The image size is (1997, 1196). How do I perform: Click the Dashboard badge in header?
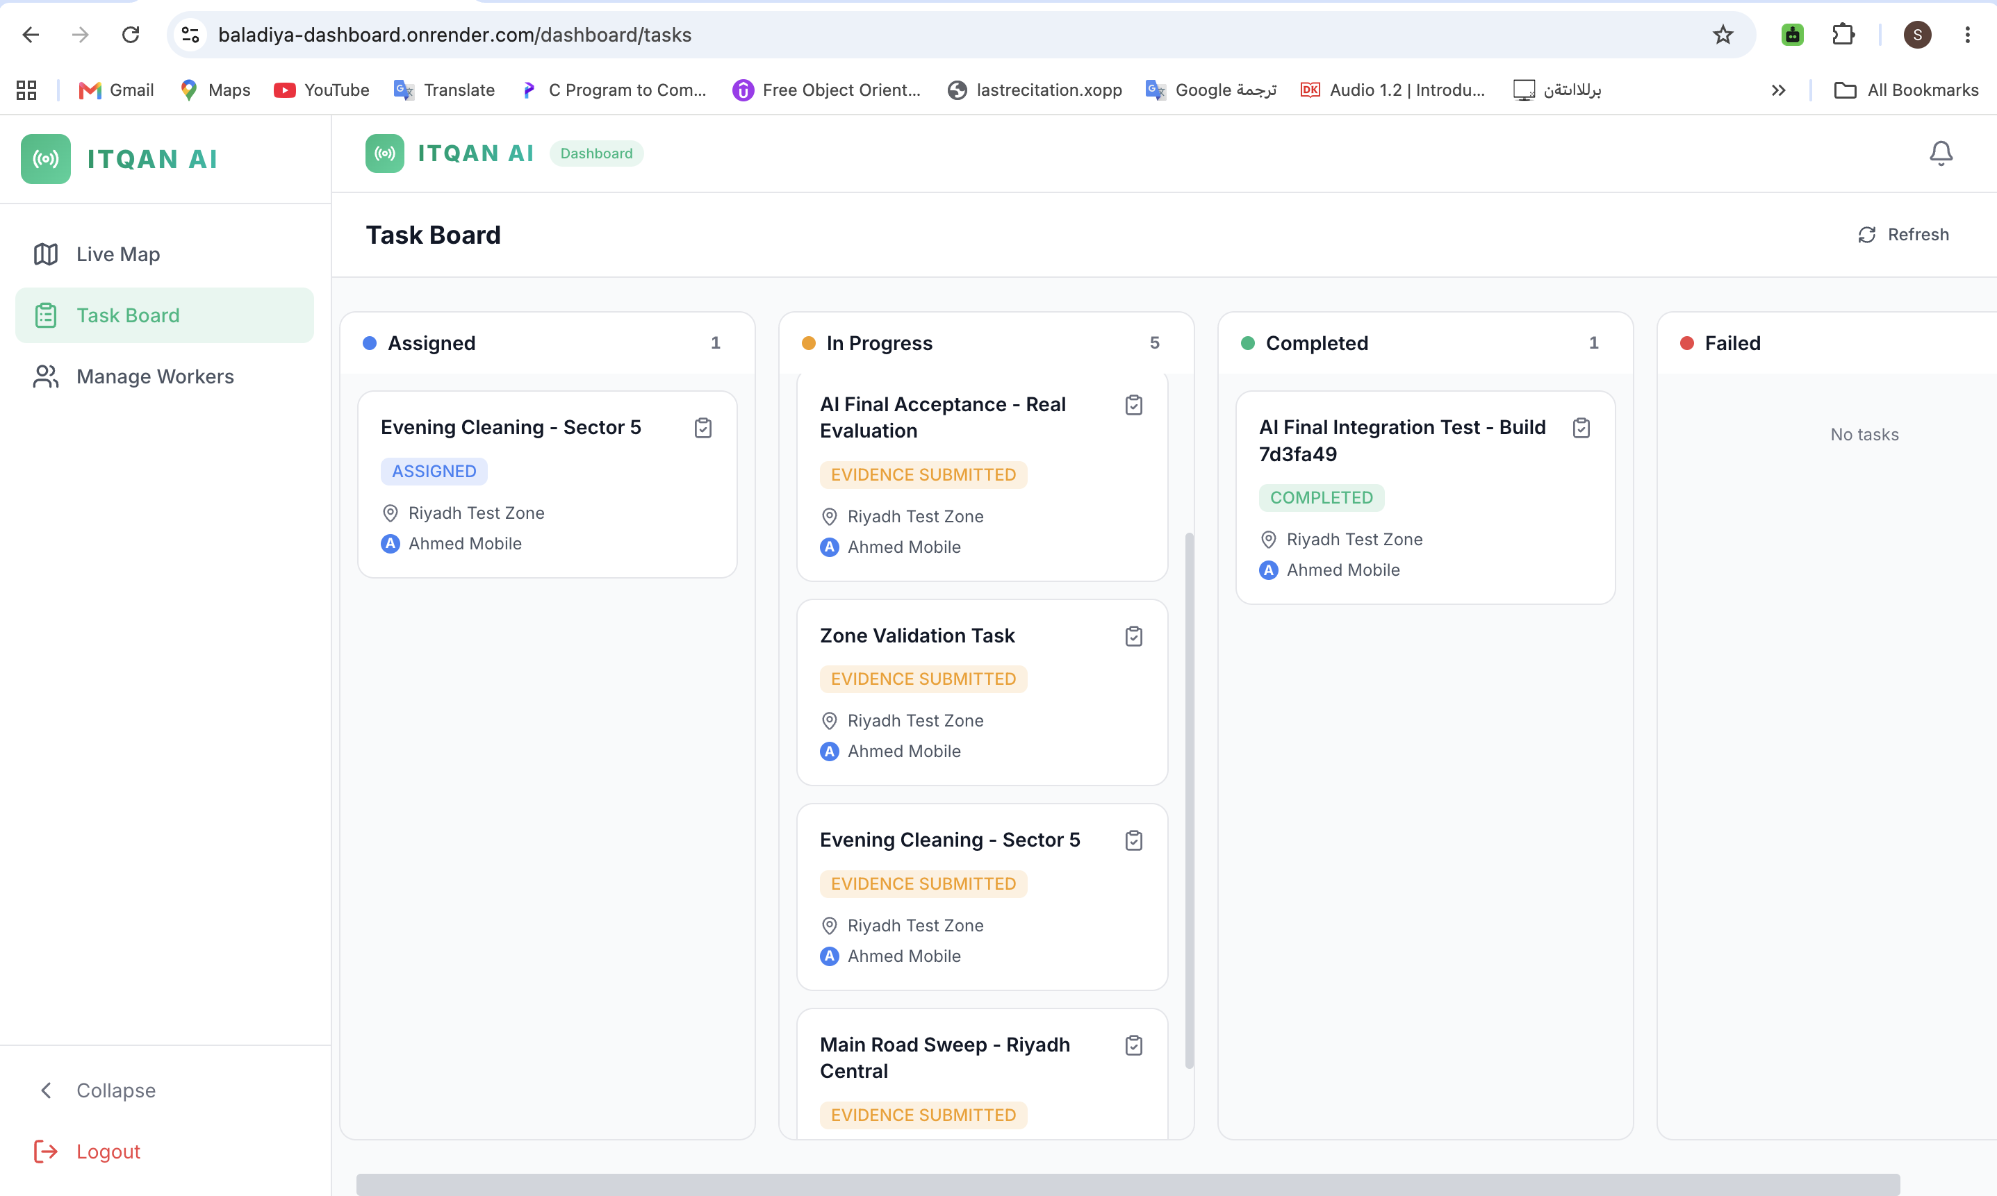point(595,153)
